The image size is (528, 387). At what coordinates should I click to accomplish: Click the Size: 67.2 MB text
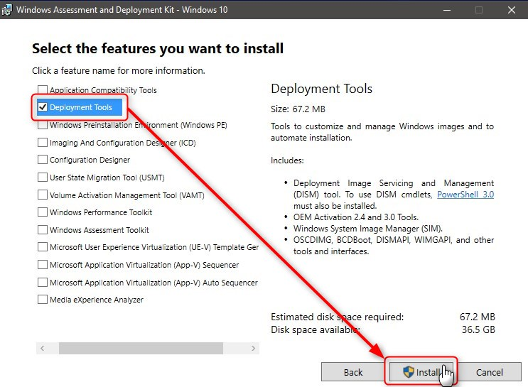pos(298,109)
